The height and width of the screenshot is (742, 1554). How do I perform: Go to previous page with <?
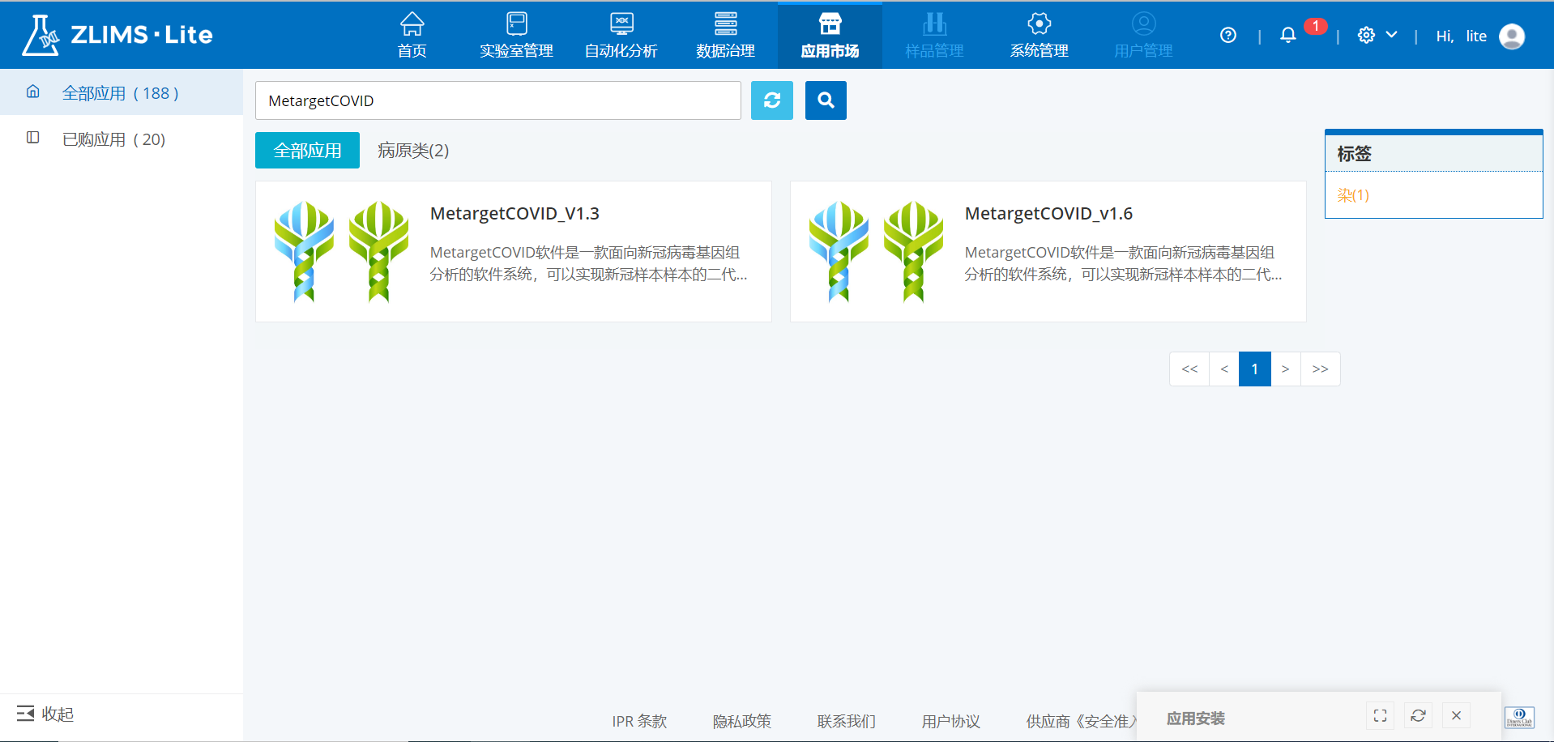pyautogui.click(x=1224, y=369)
